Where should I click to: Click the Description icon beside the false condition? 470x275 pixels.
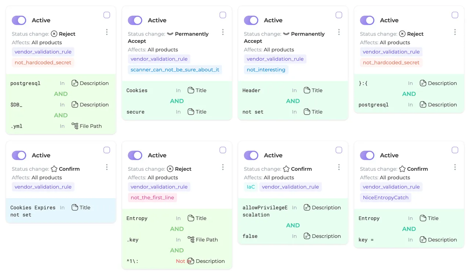click(x=307, y=236)
